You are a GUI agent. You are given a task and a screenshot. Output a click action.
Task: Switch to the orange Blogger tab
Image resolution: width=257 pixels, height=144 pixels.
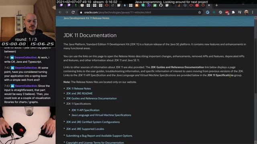point(137,5)
